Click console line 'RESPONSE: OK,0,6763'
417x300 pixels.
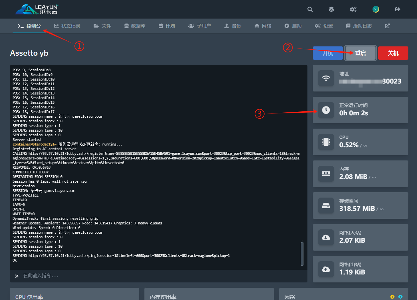pyautogui.click(x=32, y=167)
